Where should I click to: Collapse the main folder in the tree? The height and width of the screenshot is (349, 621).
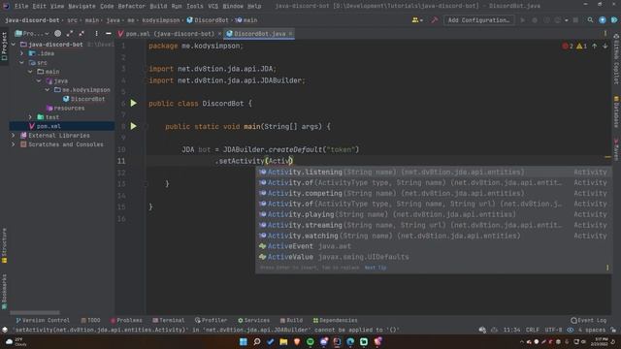pyautogui.click(x=30, y=72)
